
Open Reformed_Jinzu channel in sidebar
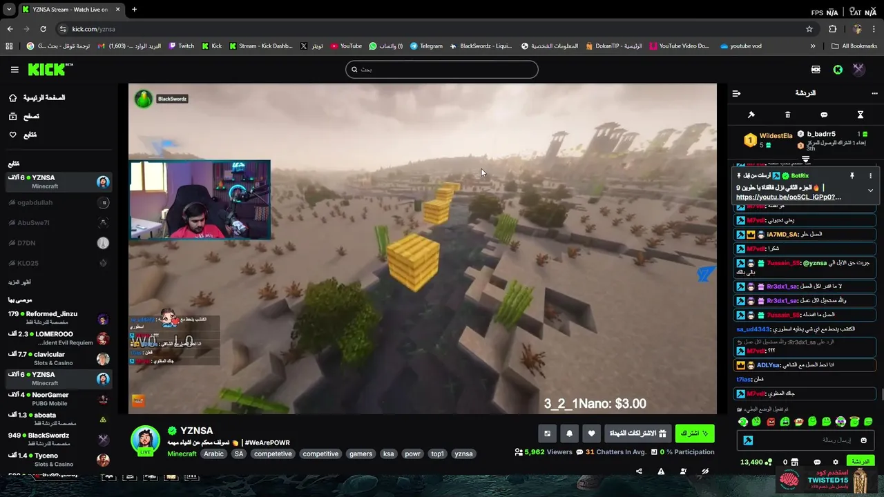58,318
